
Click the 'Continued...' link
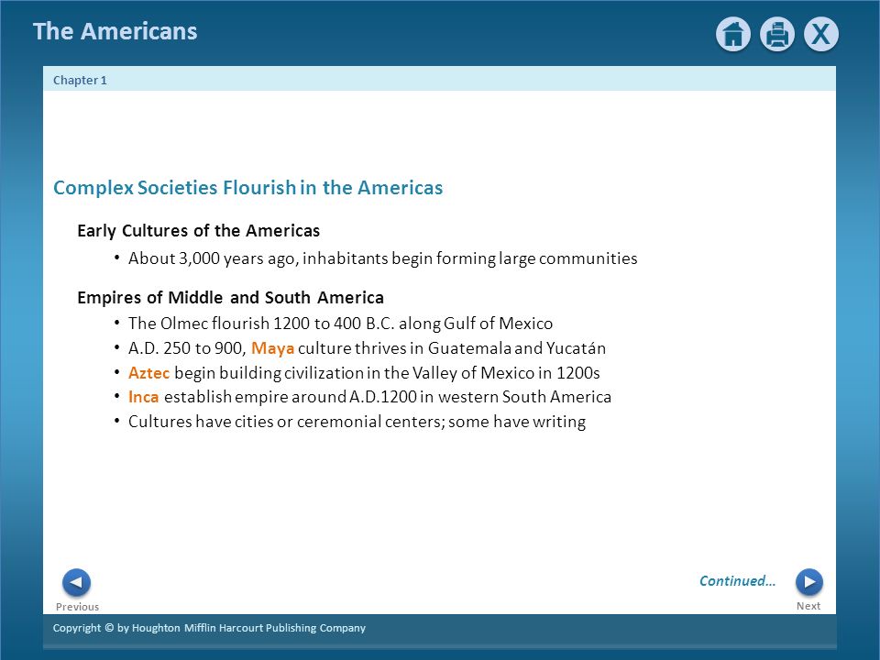point(737,581)
